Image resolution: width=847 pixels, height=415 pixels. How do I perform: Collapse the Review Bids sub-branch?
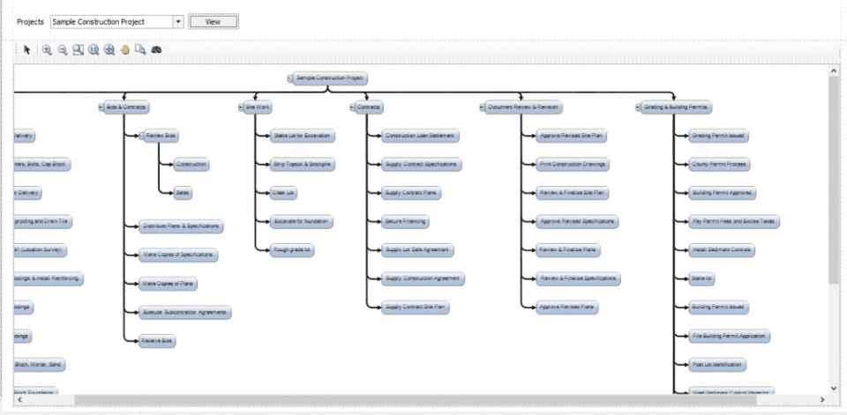[x=141, y=136]
